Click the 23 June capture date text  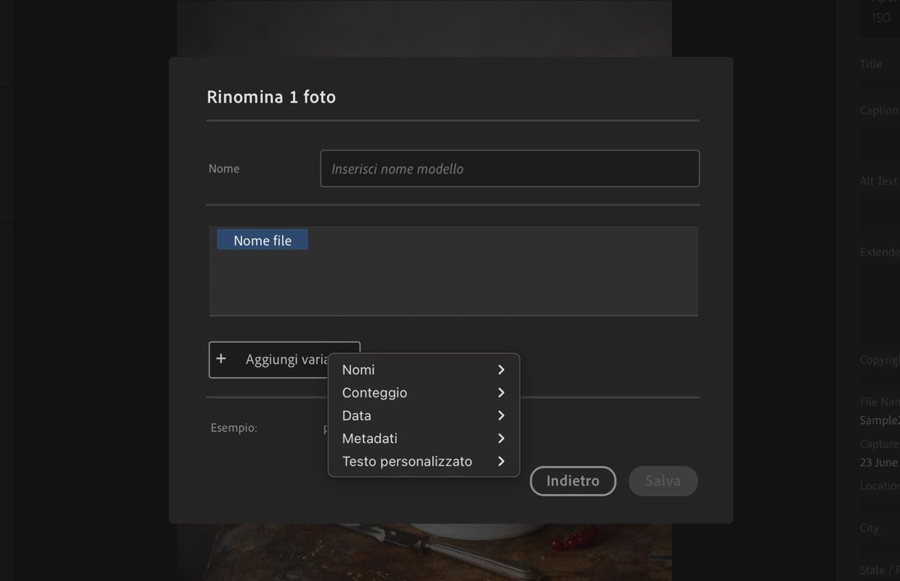click(x=879, y=463)
